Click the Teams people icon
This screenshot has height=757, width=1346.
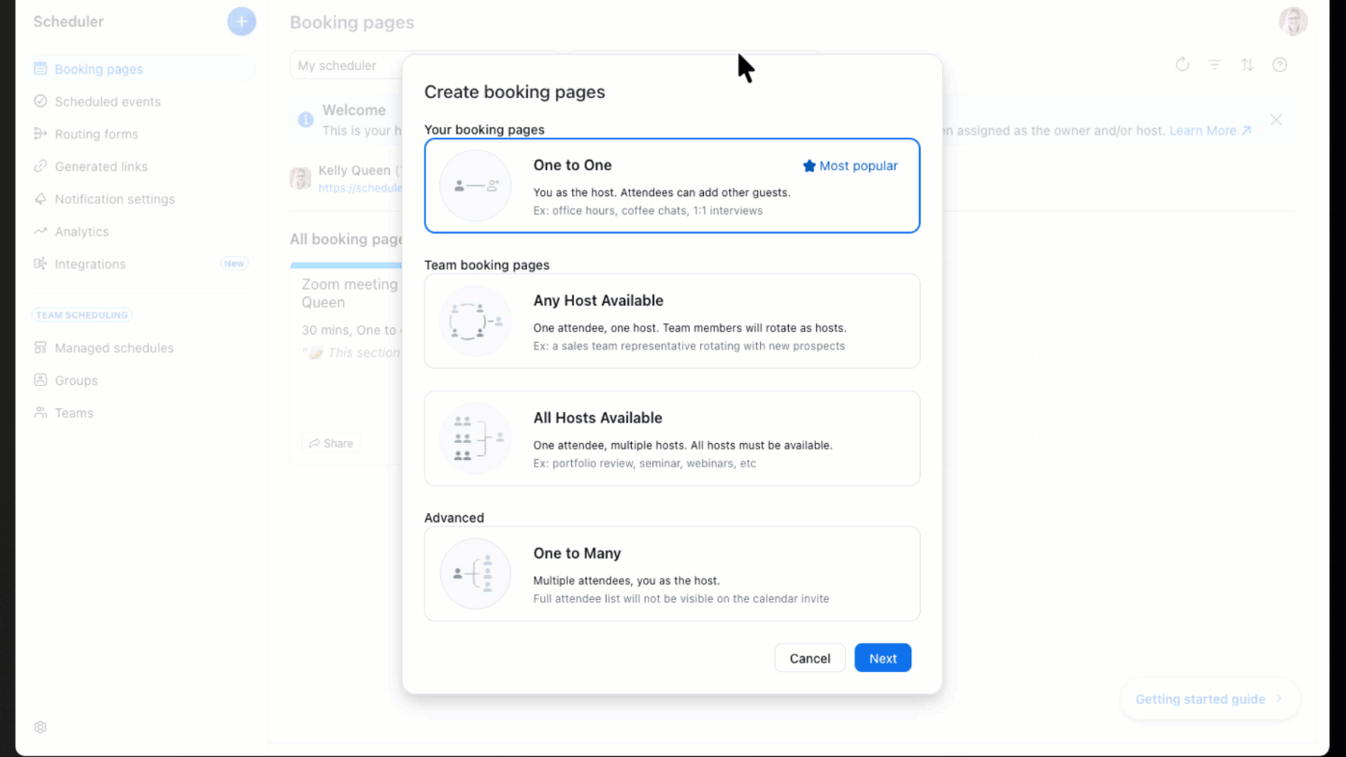pyautogui.click(x=40, y=412)
